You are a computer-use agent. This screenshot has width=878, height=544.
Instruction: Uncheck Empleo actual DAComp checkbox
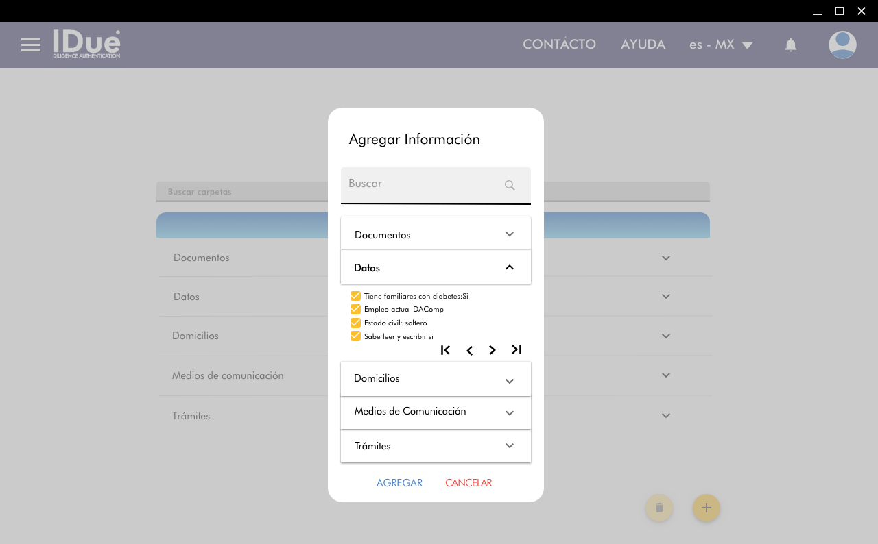tap(355, 309)
